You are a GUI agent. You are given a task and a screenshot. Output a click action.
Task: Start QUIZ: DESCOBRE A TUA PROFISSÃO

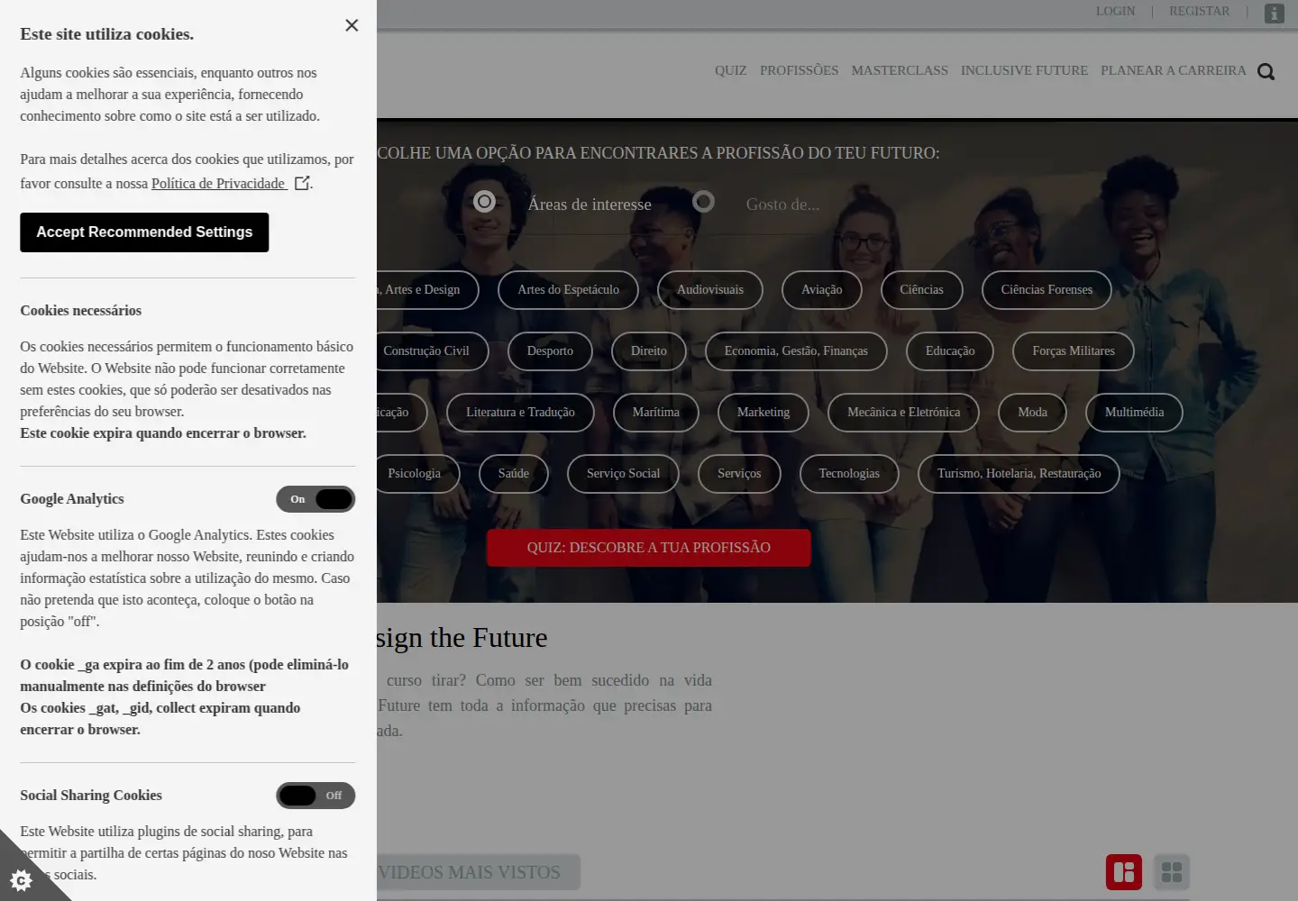[x=649, y=548]
